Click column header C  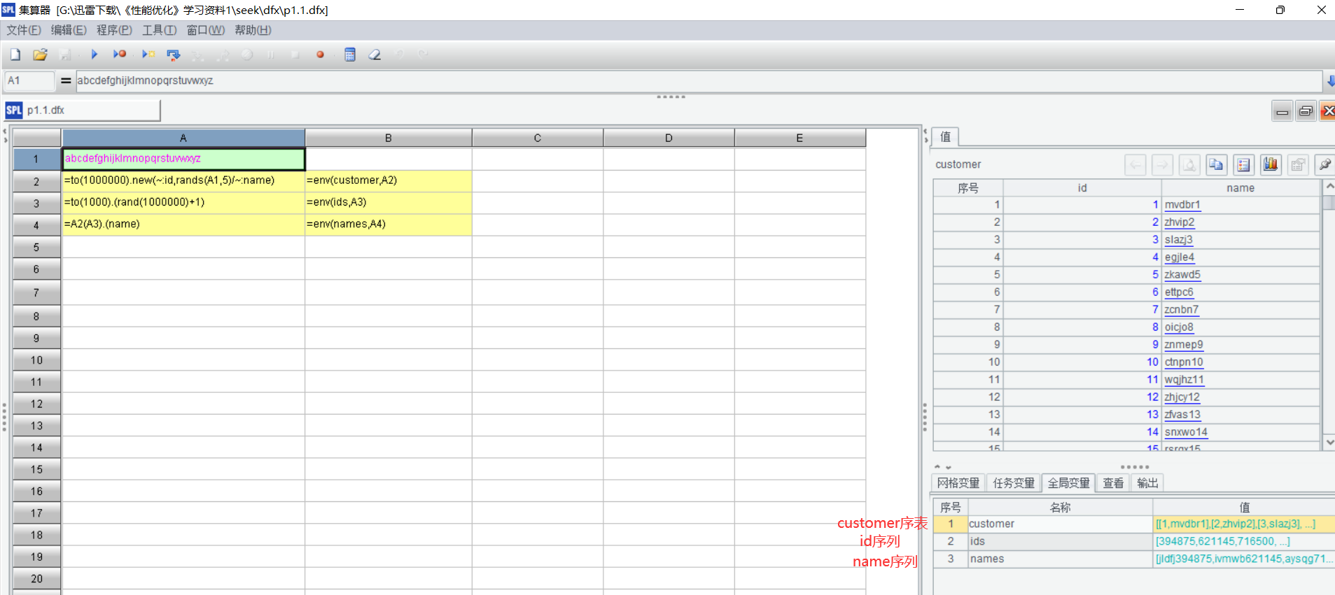pyautogui.click(x=538, y=138)
